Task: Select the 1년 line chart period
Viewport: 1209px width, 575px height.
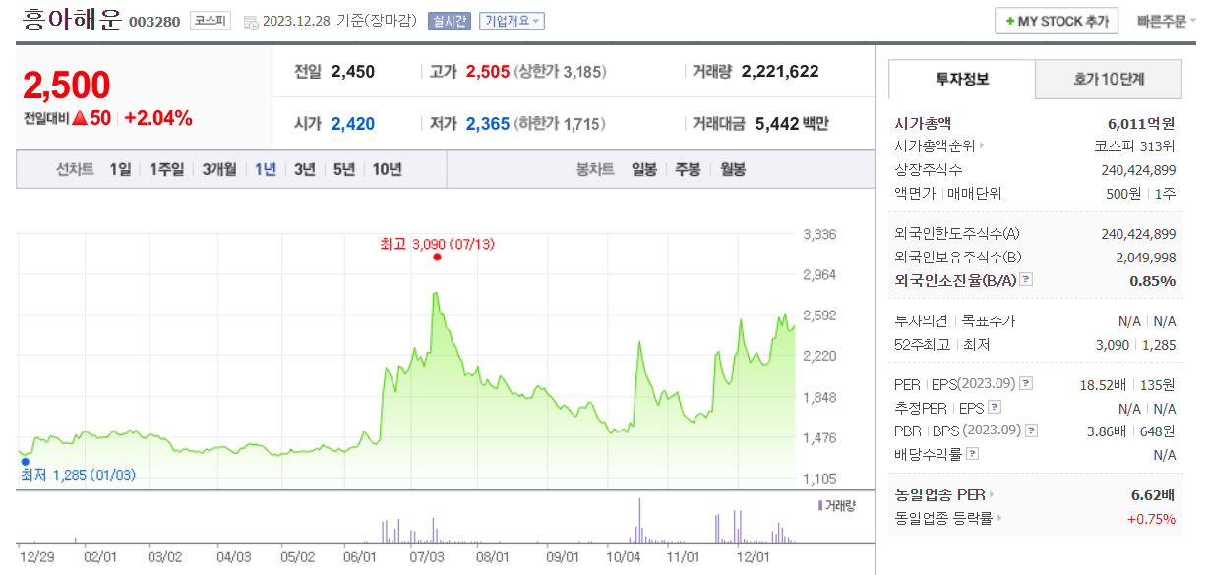Action: 266,169
